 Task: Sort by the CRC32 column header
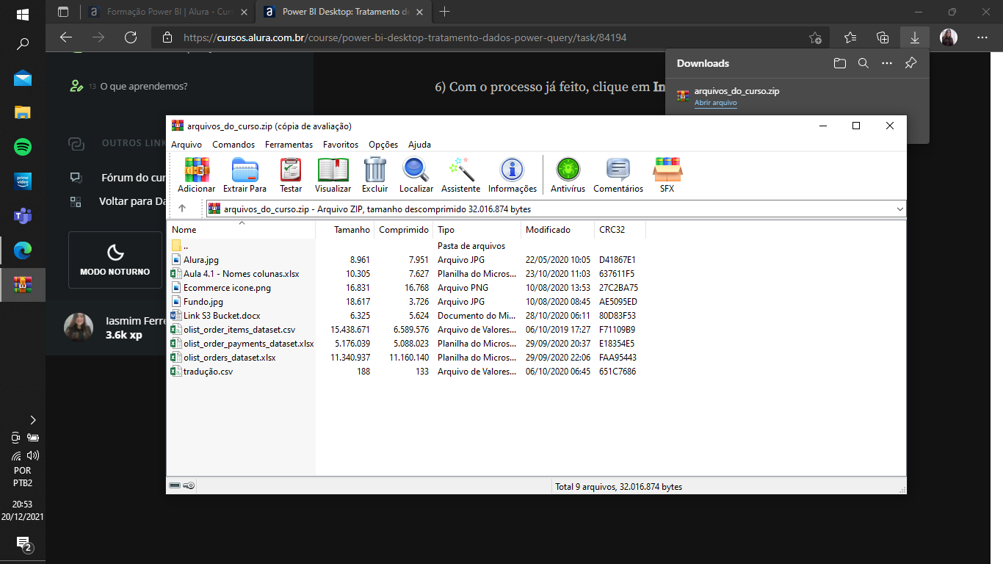click(620, 230)
